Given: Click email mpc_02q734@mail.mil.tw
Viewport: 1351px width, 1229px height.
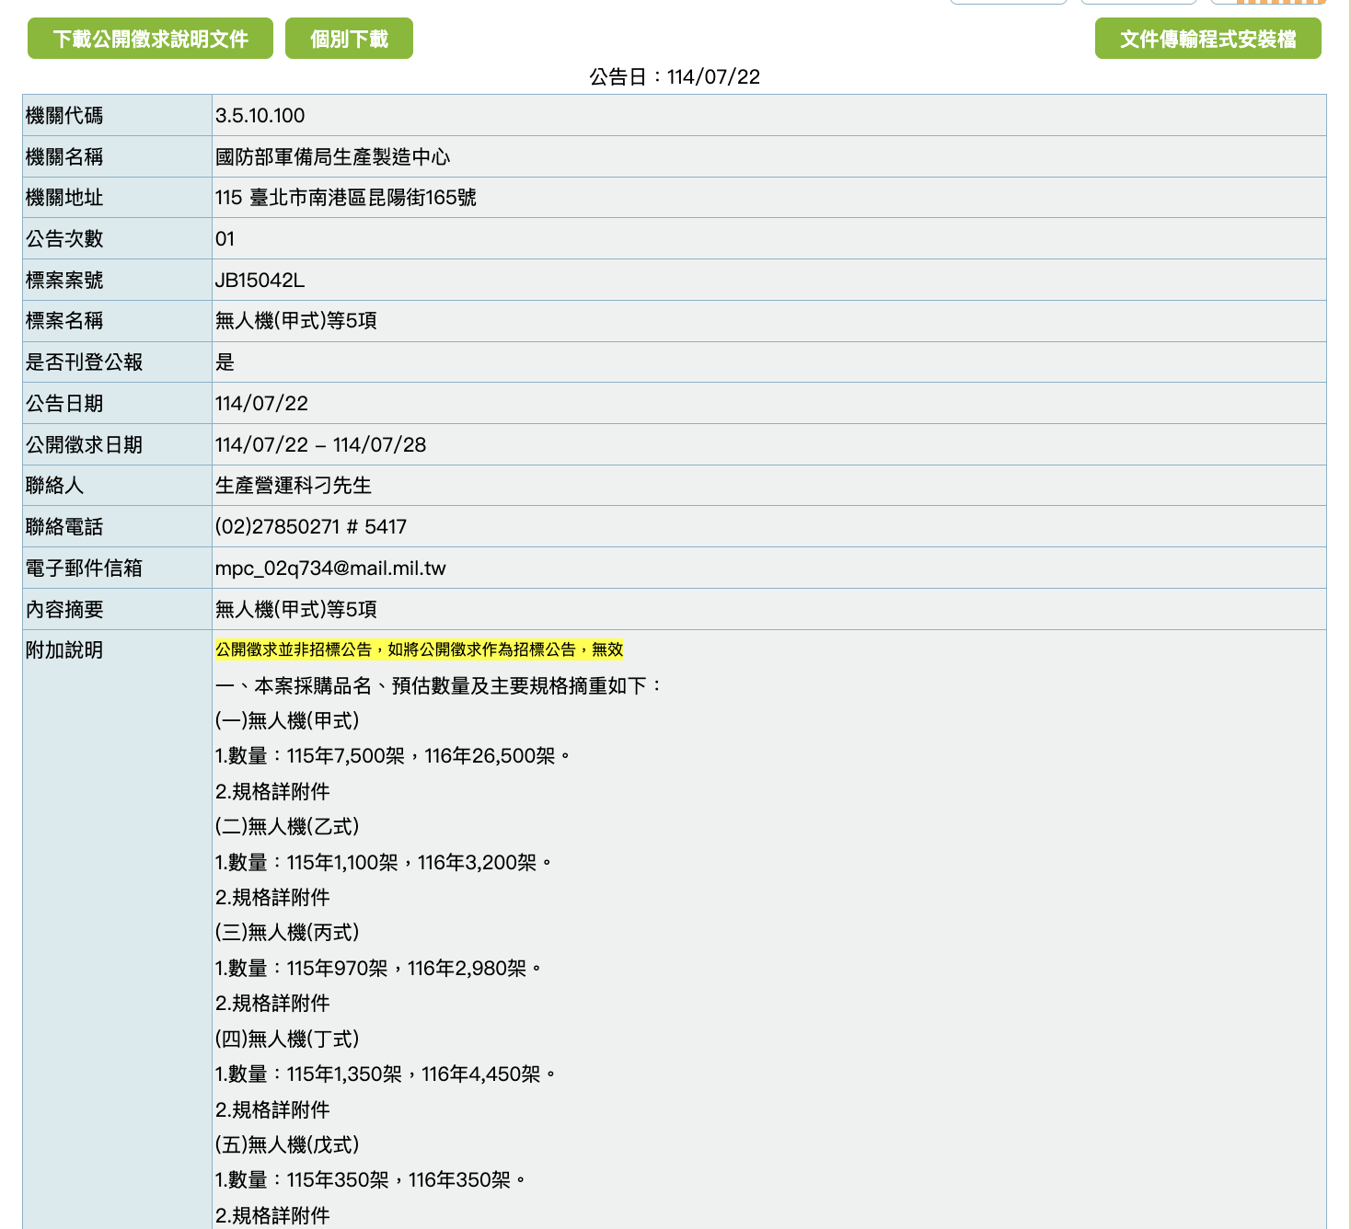Looking at the screenshot, I should click(330, 569).
